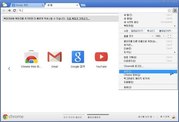Bookmark this page with the star icon
Image resolution: width=179 pixels, height=122 pixels.
tap(169, 11)
